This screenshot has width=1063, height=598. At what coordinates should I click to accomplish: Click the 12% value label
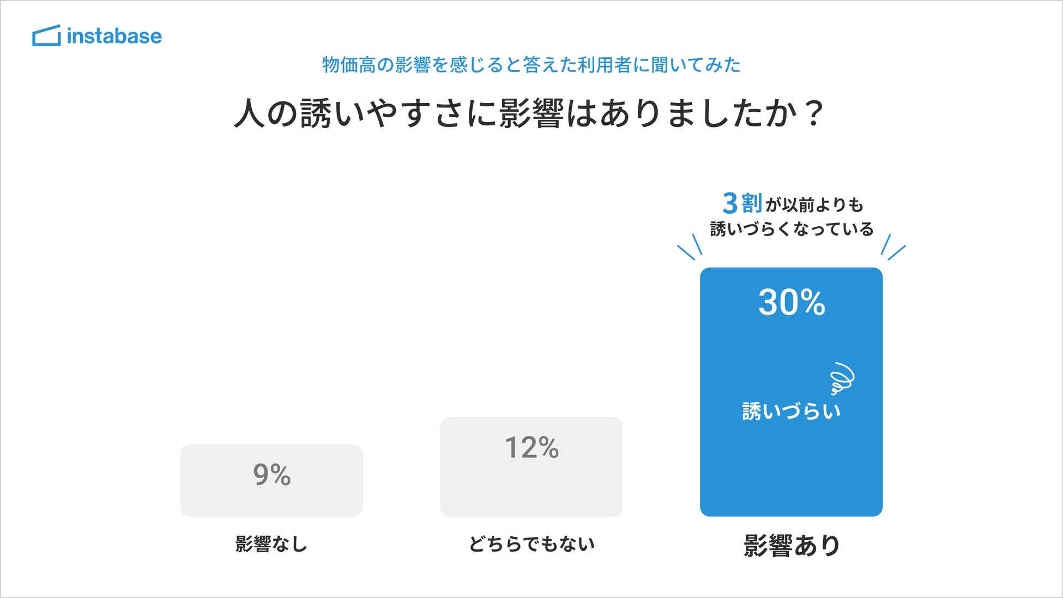pyautogui.click(x=531, y=448)
